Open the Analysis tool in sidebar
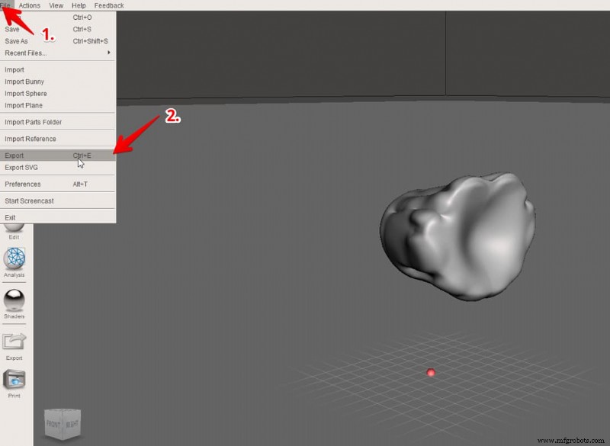 coord(14,262)
